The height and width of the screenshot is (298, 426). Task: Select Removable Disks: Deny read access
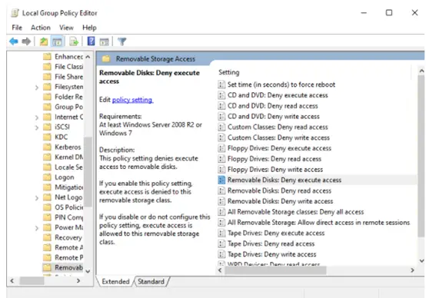pos(279,190)
